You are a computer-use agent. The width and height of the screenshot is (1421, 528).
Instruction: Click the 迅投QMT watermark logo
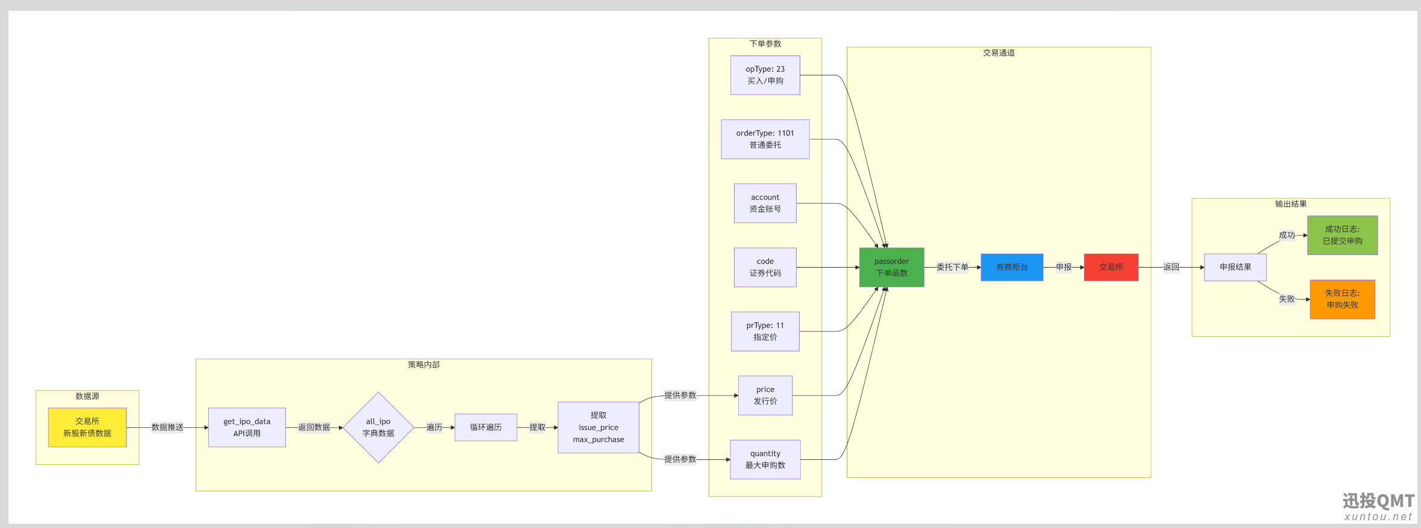click(1378, 507)
